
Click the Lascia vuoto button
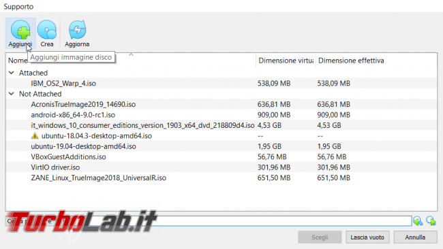click(x=367, y=237)
